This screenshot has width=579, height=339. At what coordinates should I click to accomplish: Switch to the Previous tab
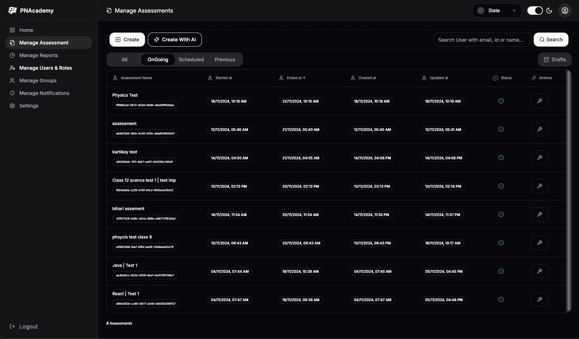(225, 60)
